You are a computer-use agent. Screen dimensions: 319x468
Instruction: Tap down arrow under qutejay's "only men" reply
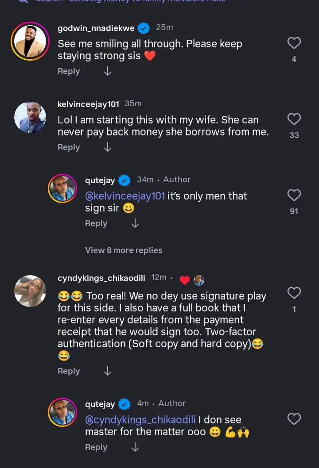click(135, 224)
